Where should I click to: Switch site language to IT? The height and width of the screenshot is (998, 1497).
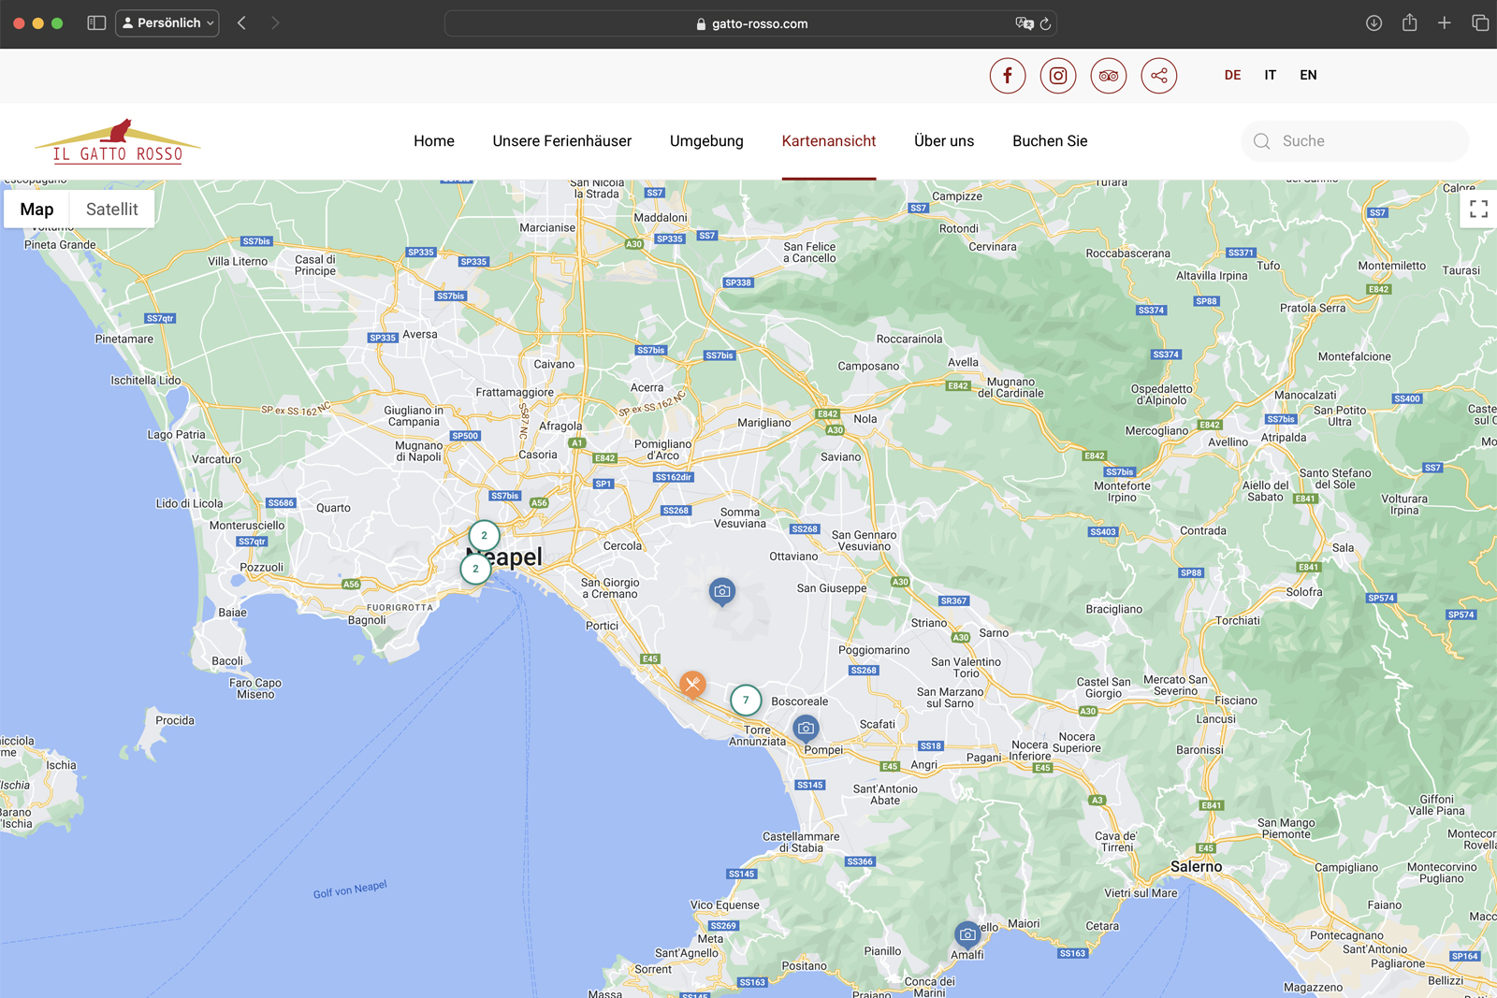coord(1270,75)
